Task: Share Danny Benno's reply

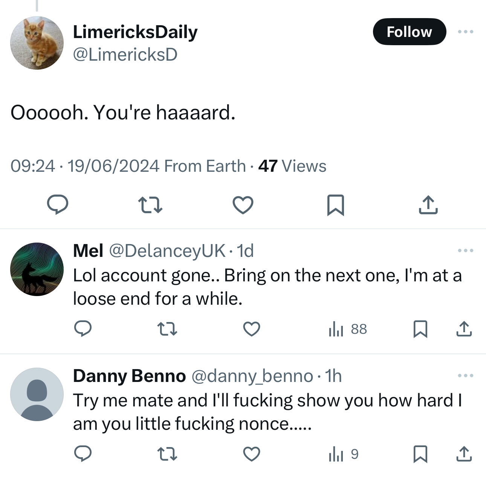Action: (x=464, y=454)
